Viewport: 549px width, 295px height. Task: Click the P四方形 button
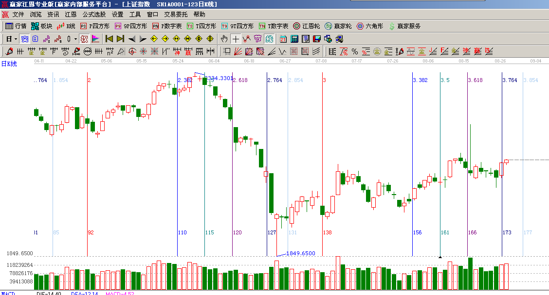[95, 26]
